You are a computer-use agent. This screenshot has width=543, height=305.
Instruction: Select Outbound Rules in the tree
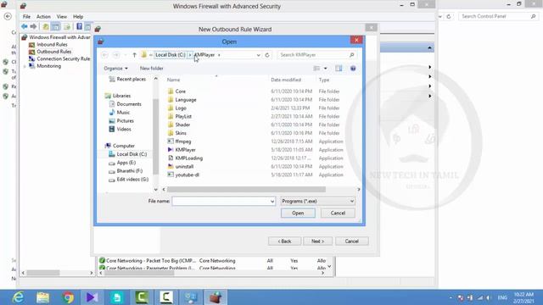(x=54, y=52)
